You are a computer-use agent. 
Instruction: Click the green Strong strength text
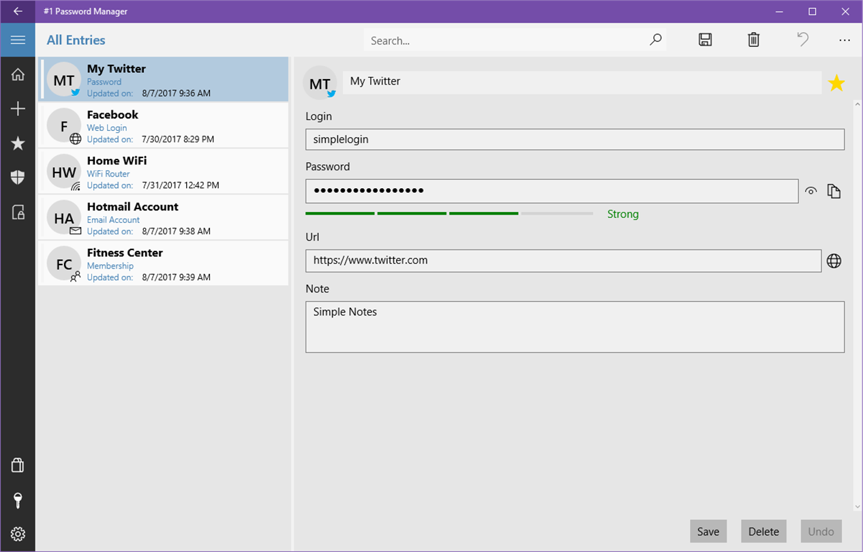click(x=623, y=214)
